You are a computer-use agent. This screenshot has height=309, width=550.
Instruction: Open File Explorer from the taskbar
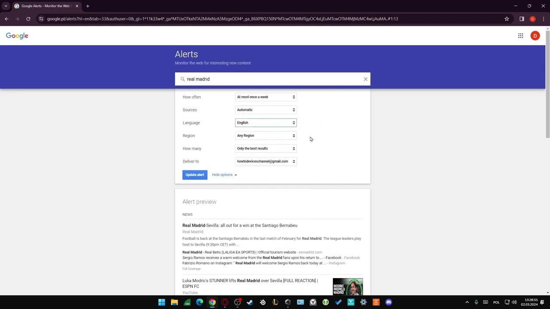[174, 302]
